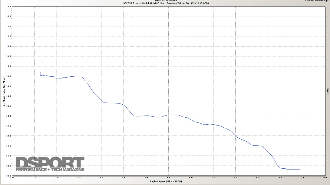Click the blue curve's starting spike near 1.6k RPM
The image size is (330, 185).
40,73
